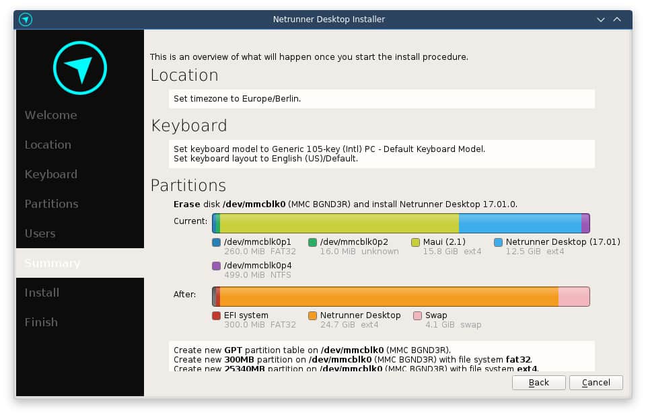This screenshot has width=646, height=417.
Task: Click the orange Netrunner segment in After bar
Action: (x=389, y=297)
